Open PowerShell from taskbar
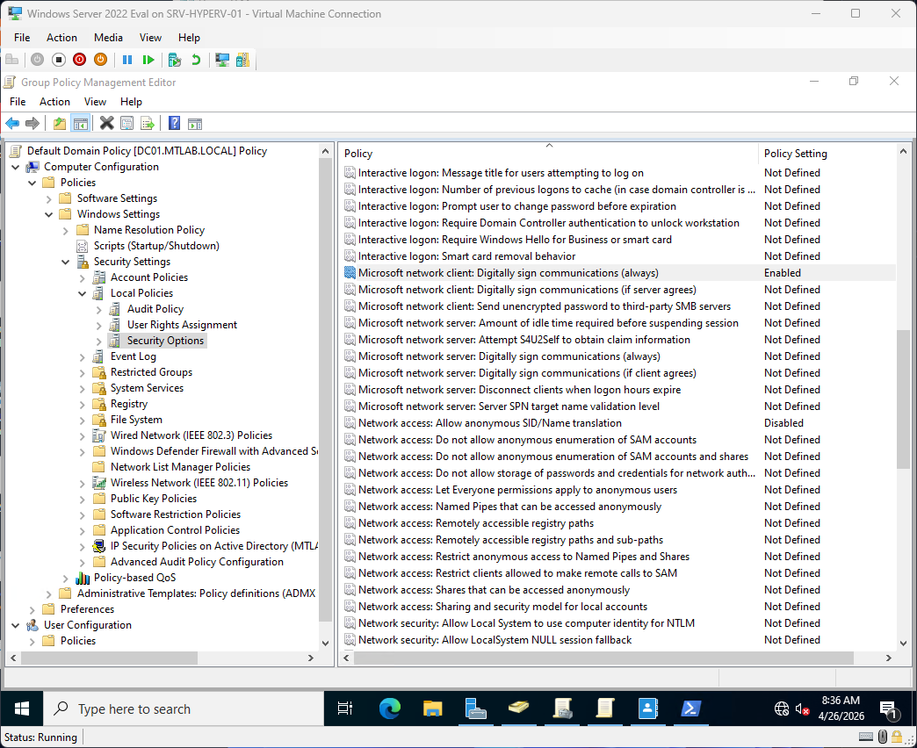This screenshot has height=748, width=917. click(690, 708)
